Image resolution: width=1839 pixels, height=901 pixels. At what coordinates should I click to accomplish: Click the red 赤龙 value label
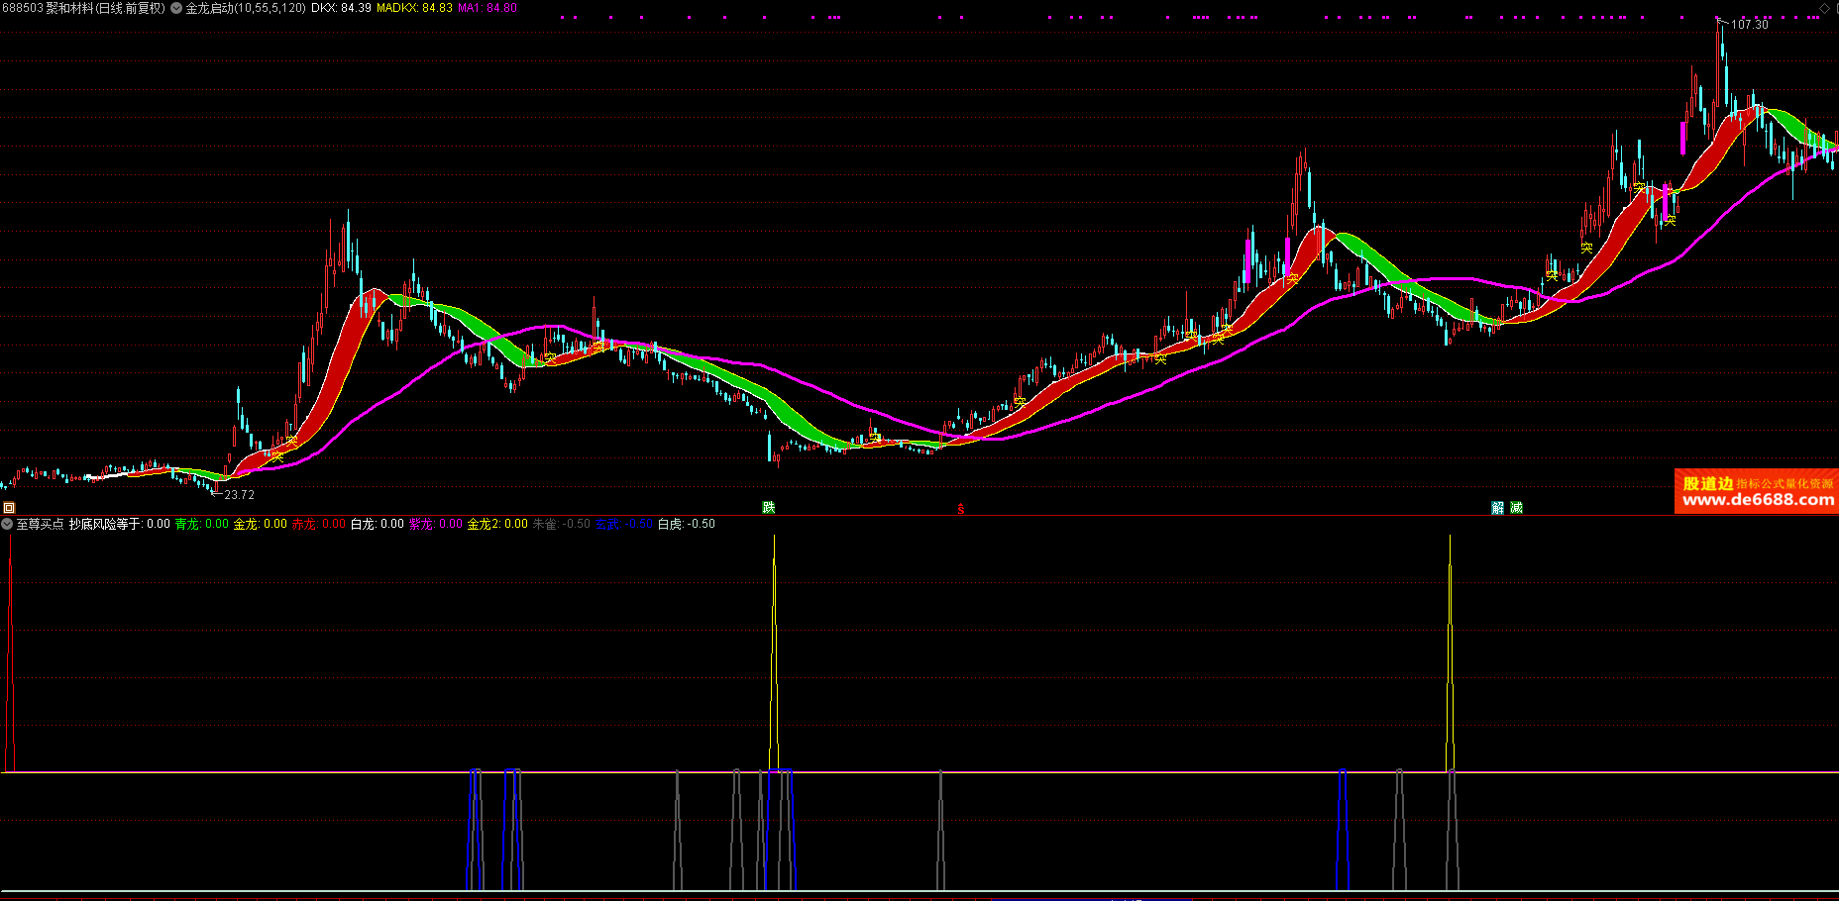tap(318, 524)
